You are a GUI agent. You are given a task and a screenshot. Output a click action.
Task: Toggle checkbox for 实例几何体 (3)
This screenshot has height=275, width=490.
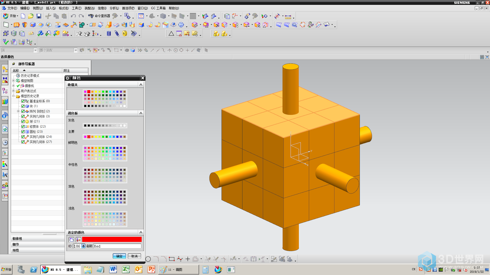coord(23,116)
